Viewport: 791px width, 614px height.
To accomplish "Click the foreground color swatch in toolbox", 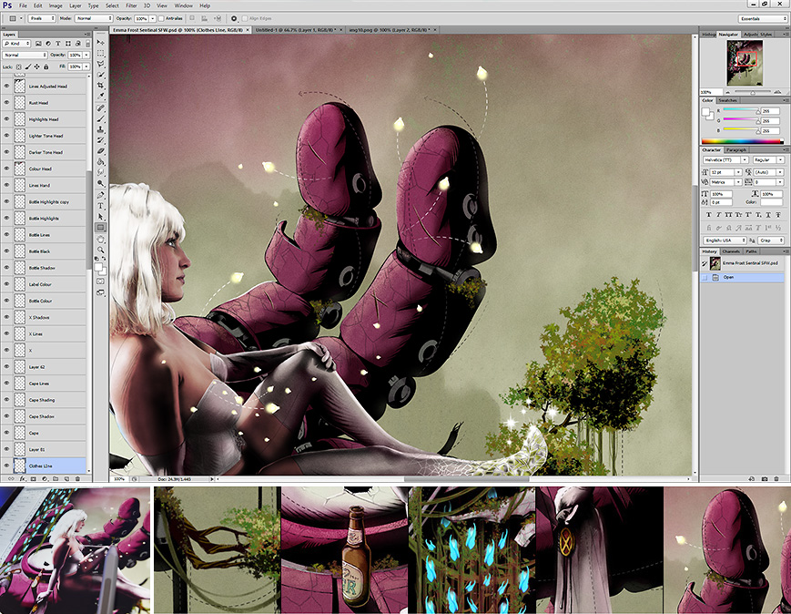I will click(x=98, y=268).
